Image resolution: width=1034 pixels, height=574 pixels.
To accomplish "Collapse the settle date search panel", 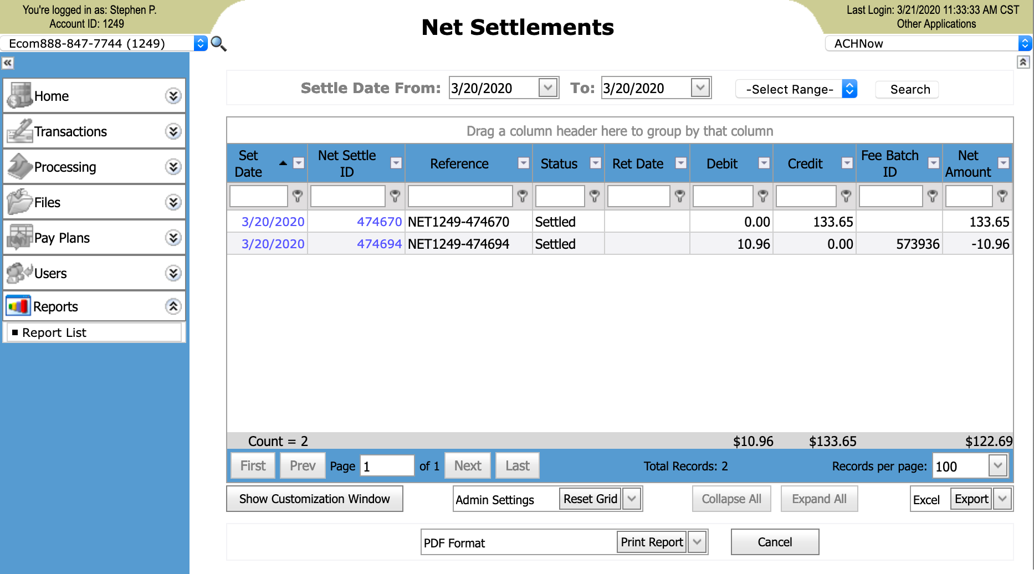I will (1023, 63).
